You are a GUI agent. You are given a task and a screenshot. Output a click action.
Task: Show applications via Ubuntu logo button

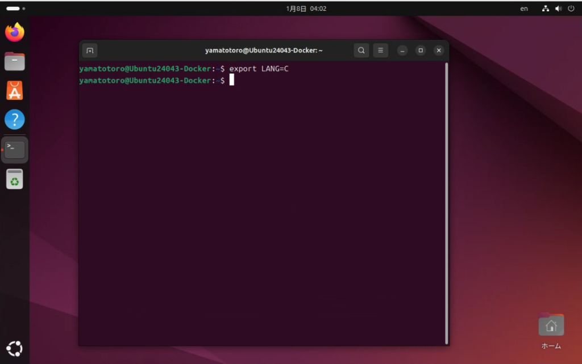(15, 348)
